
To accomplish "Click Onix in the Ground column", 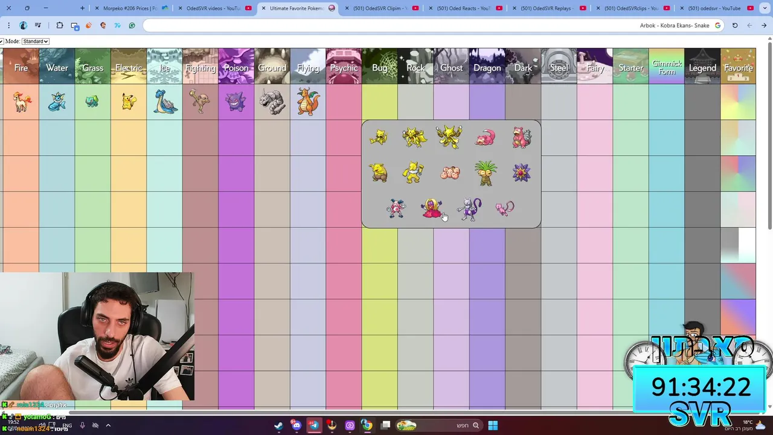I will (x=272, y=101).
